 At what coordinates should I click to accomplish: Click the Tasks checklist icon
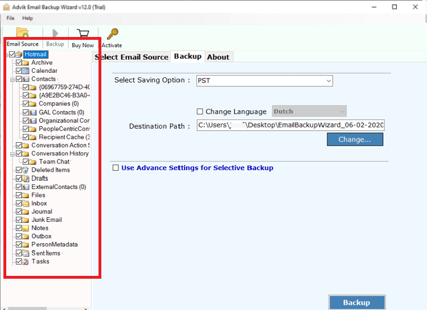coord(26,262)
